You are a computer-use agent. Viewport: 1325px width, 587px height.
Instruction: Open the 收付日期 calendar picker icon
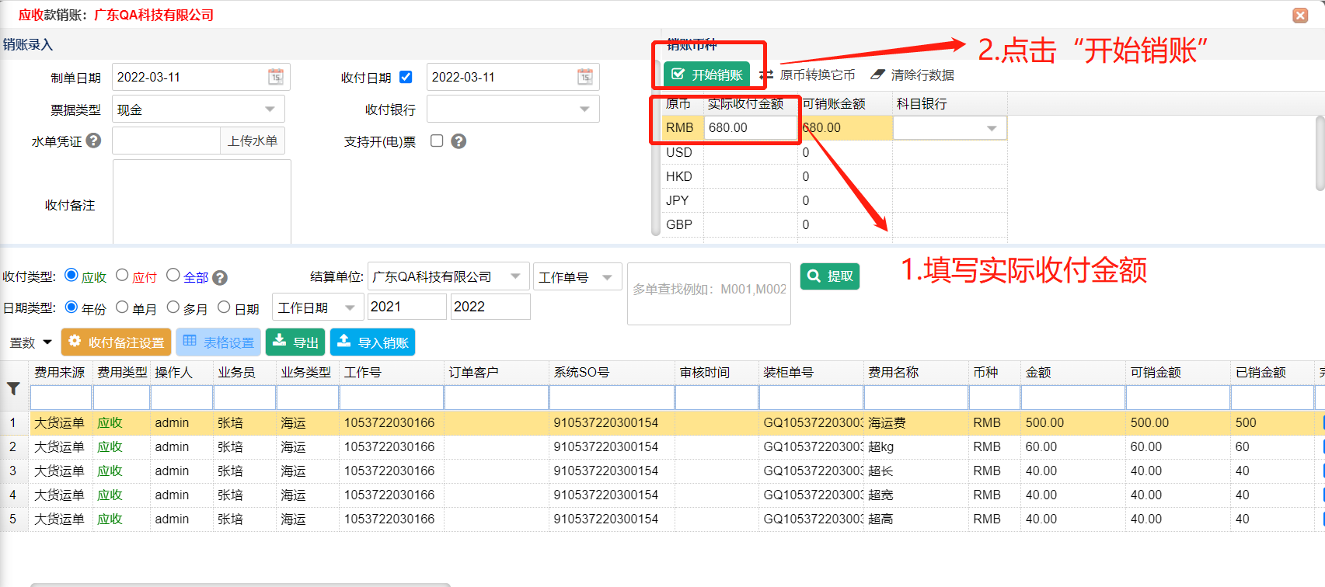pos(585,77)
